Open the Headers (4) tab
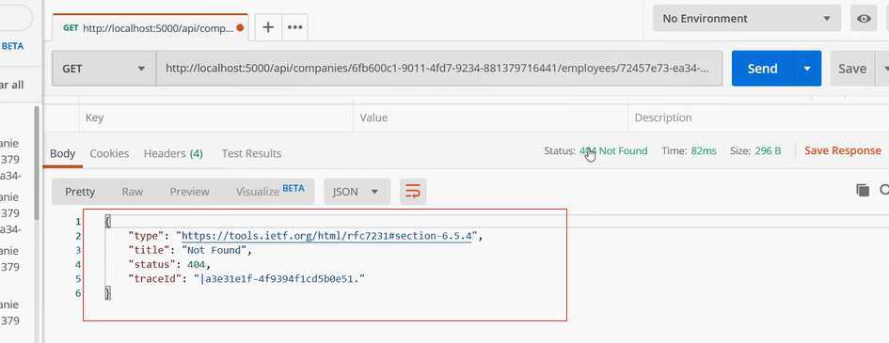This screenshot has width=889, height=343. click(173, 153)
